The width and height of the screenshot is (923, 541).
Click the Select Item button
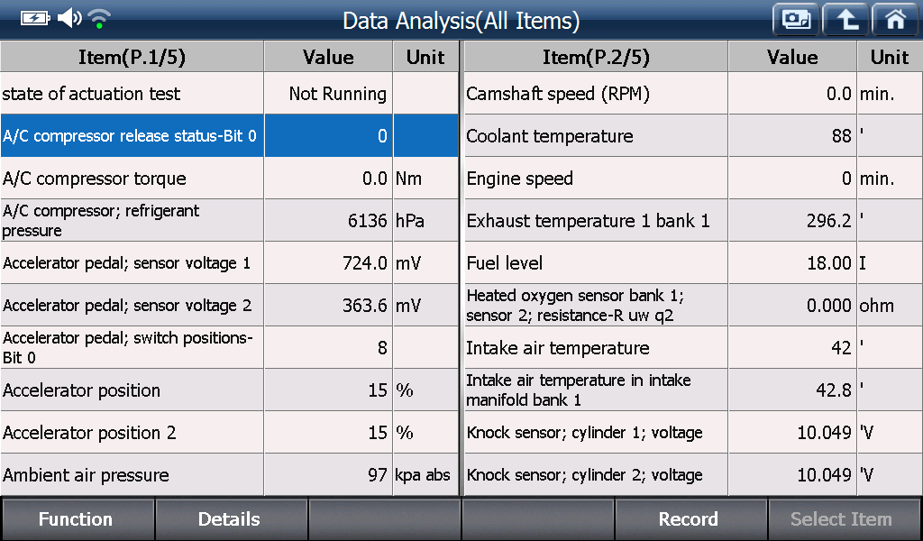tap(842, 519)
